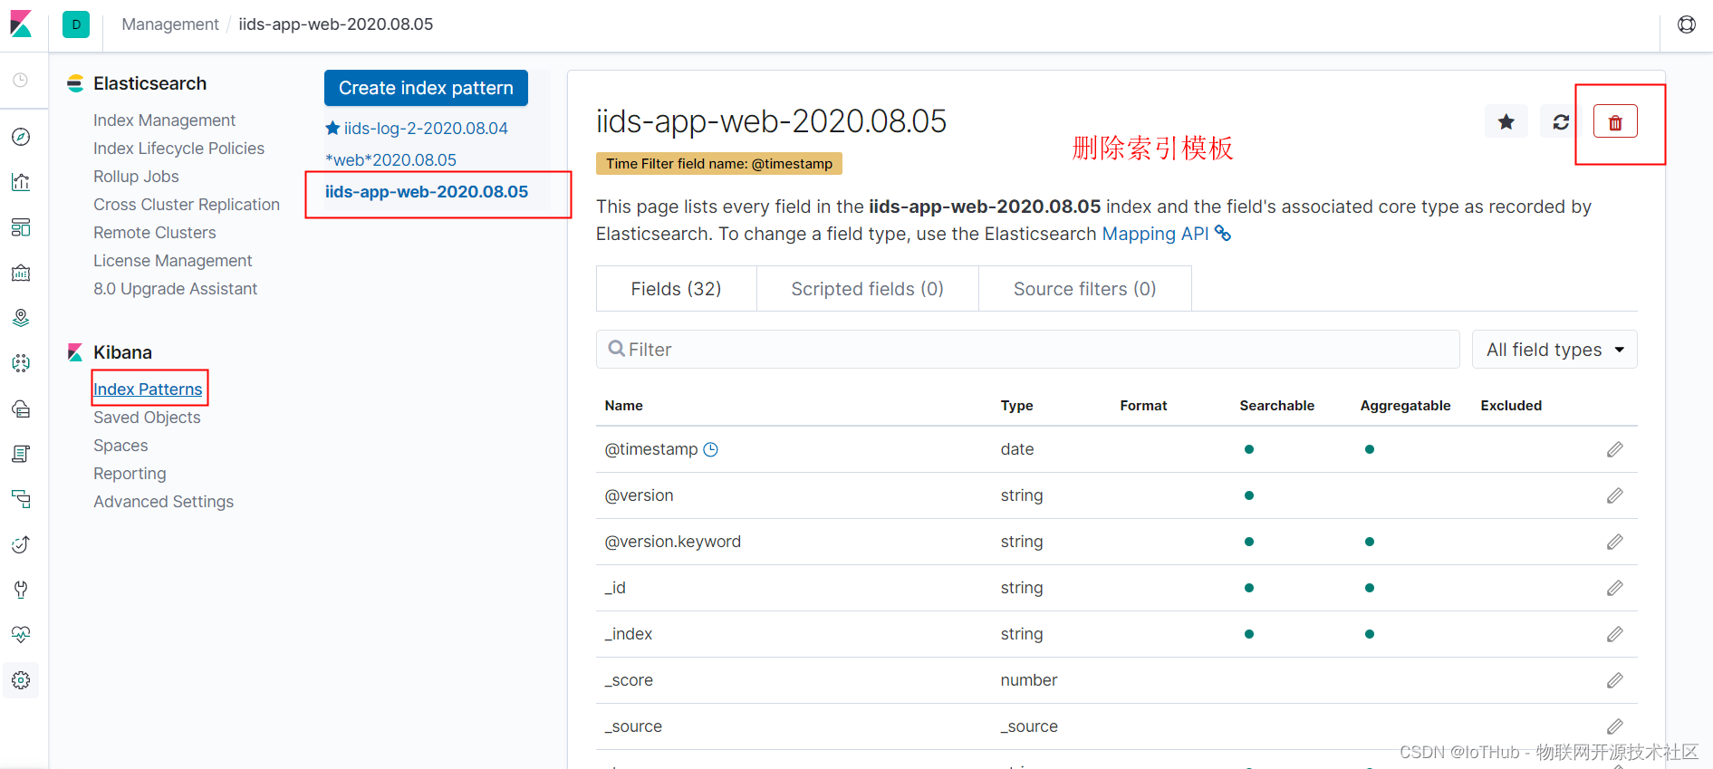Open Maps icon in side nav
1713x769 pixels.
pos(21,318)
